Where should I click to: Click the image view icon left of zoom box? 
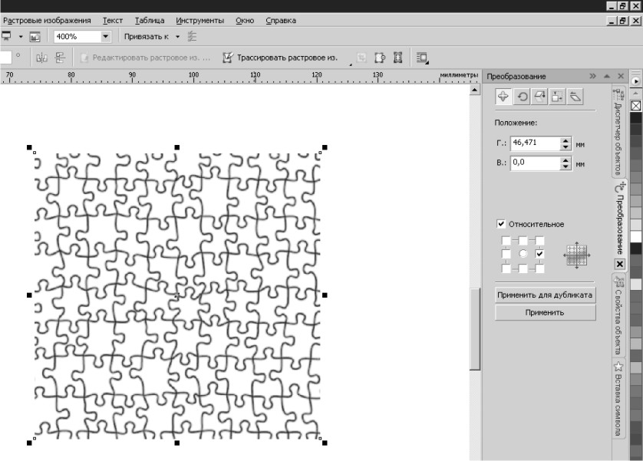click(x=35, y=37)
